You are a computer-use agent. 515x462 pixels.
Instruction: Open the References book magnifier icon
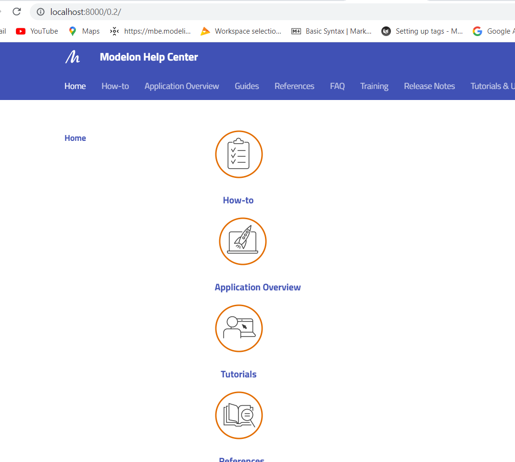tap(239, 415)
